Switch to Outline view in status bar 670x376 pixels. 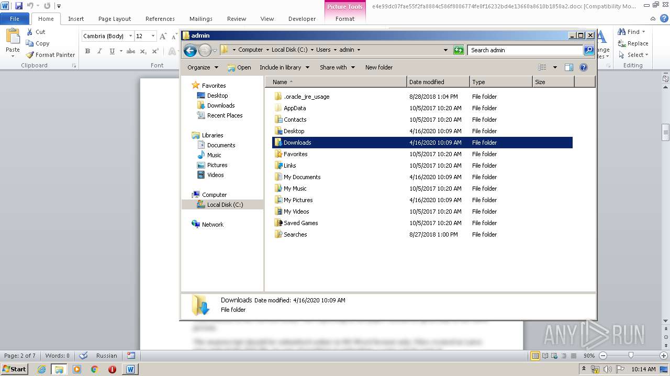point(565,356)
